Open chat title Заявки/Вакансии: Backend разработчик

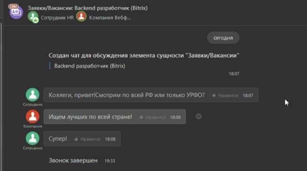(x=88, y=8)
